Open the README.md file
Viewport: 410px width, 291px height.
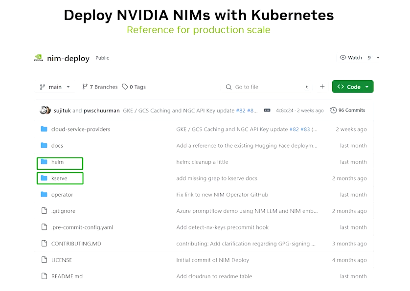[67, 276]
